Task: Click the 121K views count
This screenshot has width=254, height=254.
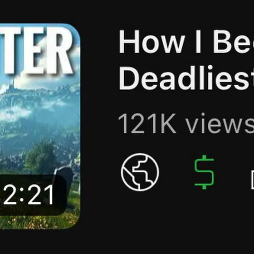Action: [x=186, y=123]
